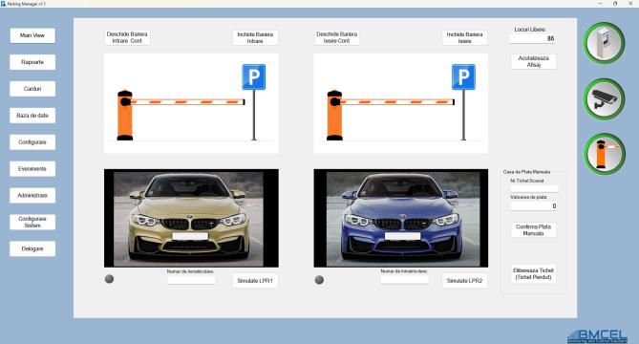Go to the Rapoarte menu

[x=32, y=62]
